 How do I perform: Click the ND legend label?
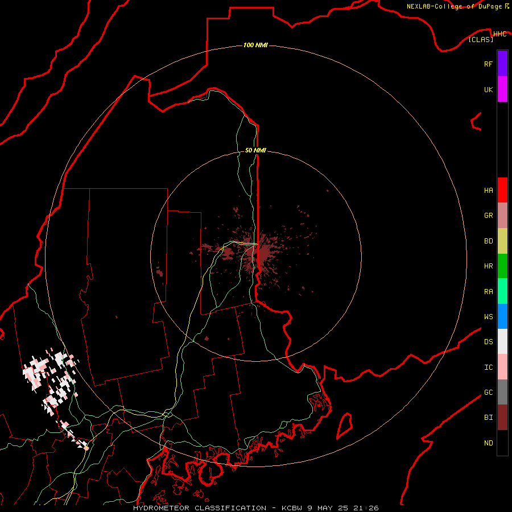click(x=488, y=443)
